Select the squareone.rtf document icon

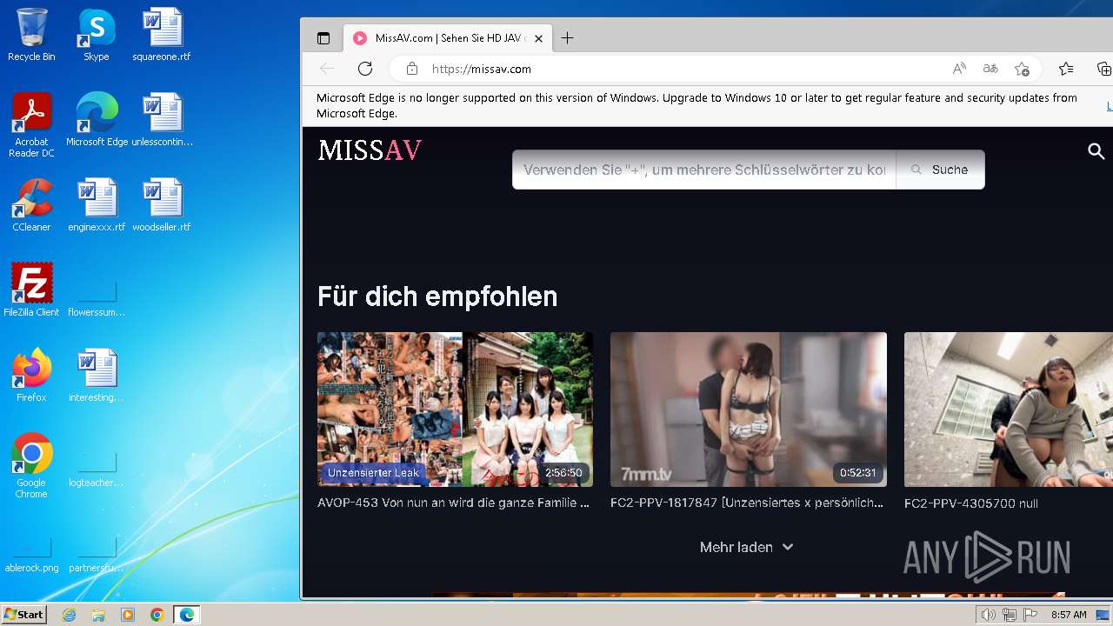click(162, 35)
